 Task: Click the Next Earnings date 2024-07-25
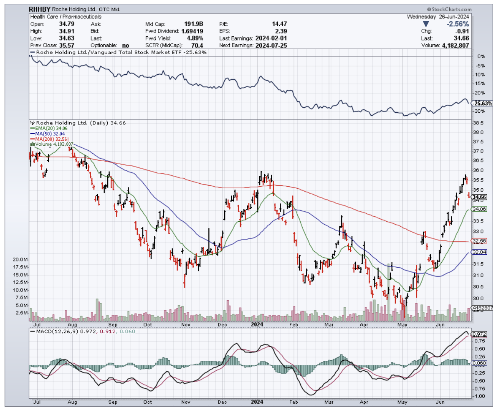coord(272,45)
